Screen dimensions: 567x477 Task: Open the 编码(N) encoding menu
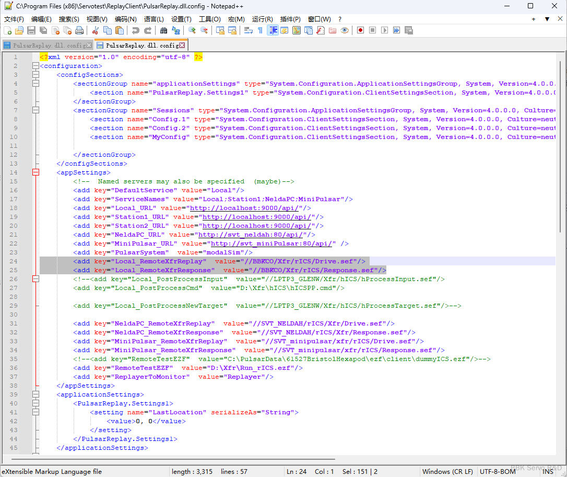[x=125, y=19]
